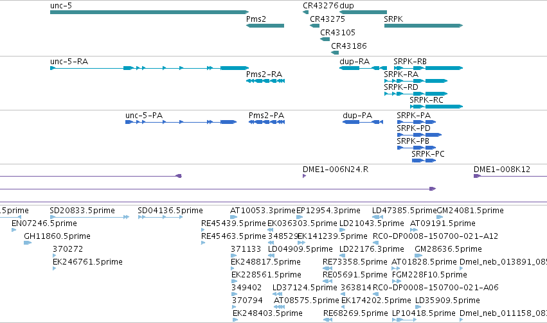The width and height of the screenshot is (547, 323).
Task: Click the DME1-008K12 clone label
Action: pos(501,170)
